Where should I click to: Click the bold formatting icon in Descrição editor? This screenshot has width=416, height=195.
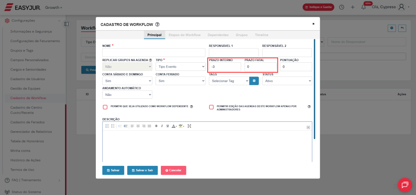click(156, 126)
